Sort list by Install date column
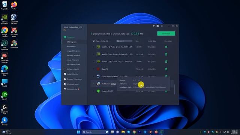 coord(152,41)
